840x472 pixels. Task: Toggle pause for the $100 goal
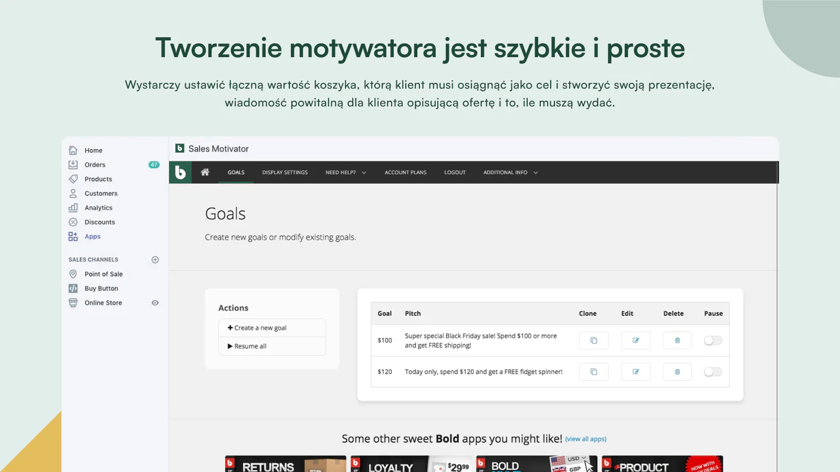click(x=713, y=340)
